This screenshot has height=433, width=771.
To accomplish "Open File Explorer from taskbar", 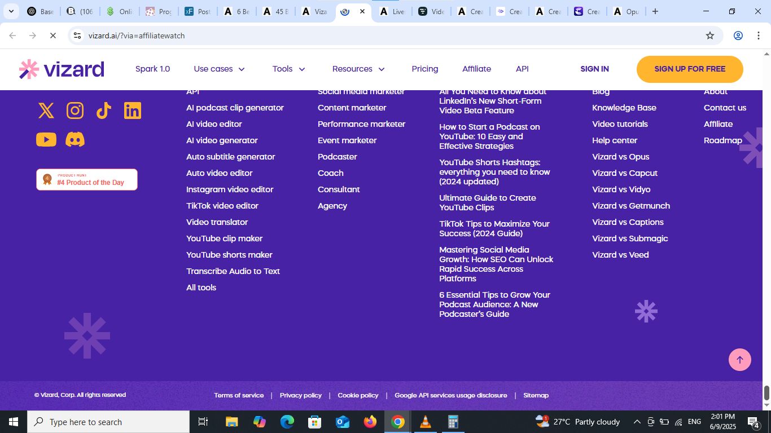I will click(x=231, y=422).
